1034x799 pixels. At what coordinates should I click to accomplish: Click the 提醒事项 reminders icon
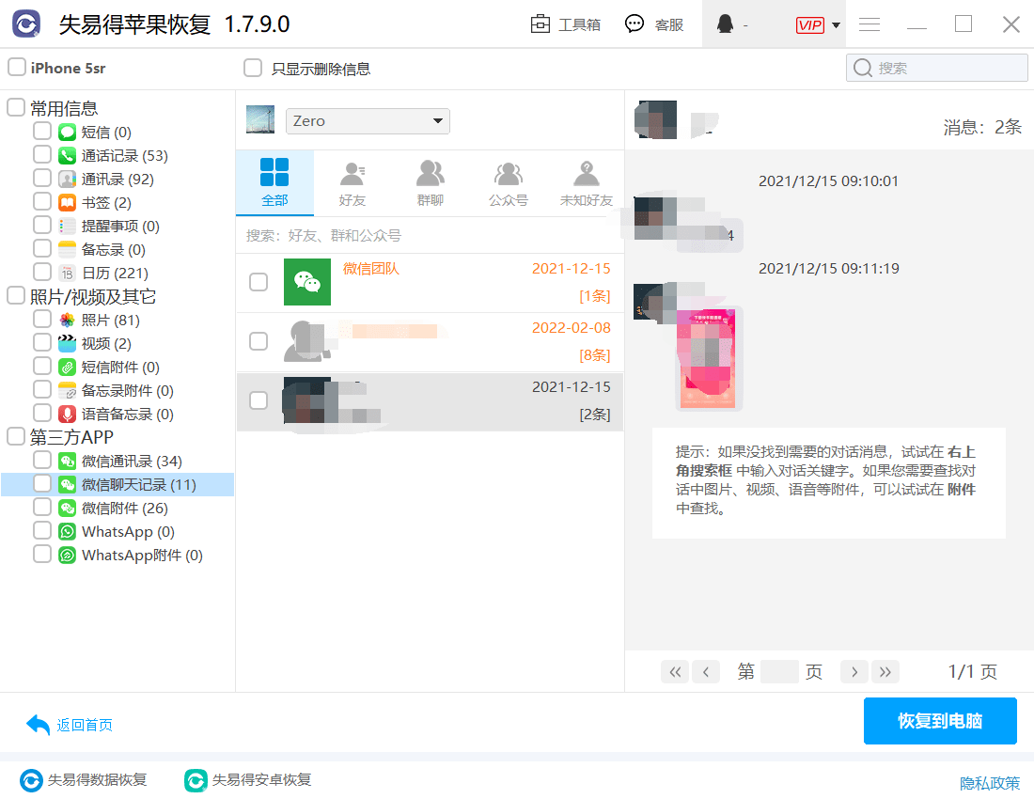[x=68, y=227]
